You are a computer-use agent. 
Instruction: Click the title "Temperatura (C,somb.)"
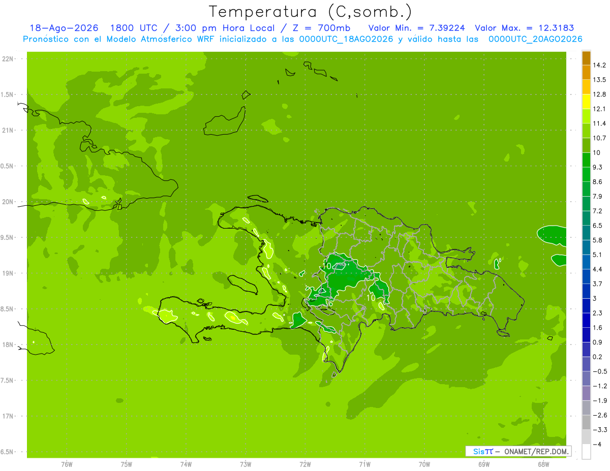point(311,12)
